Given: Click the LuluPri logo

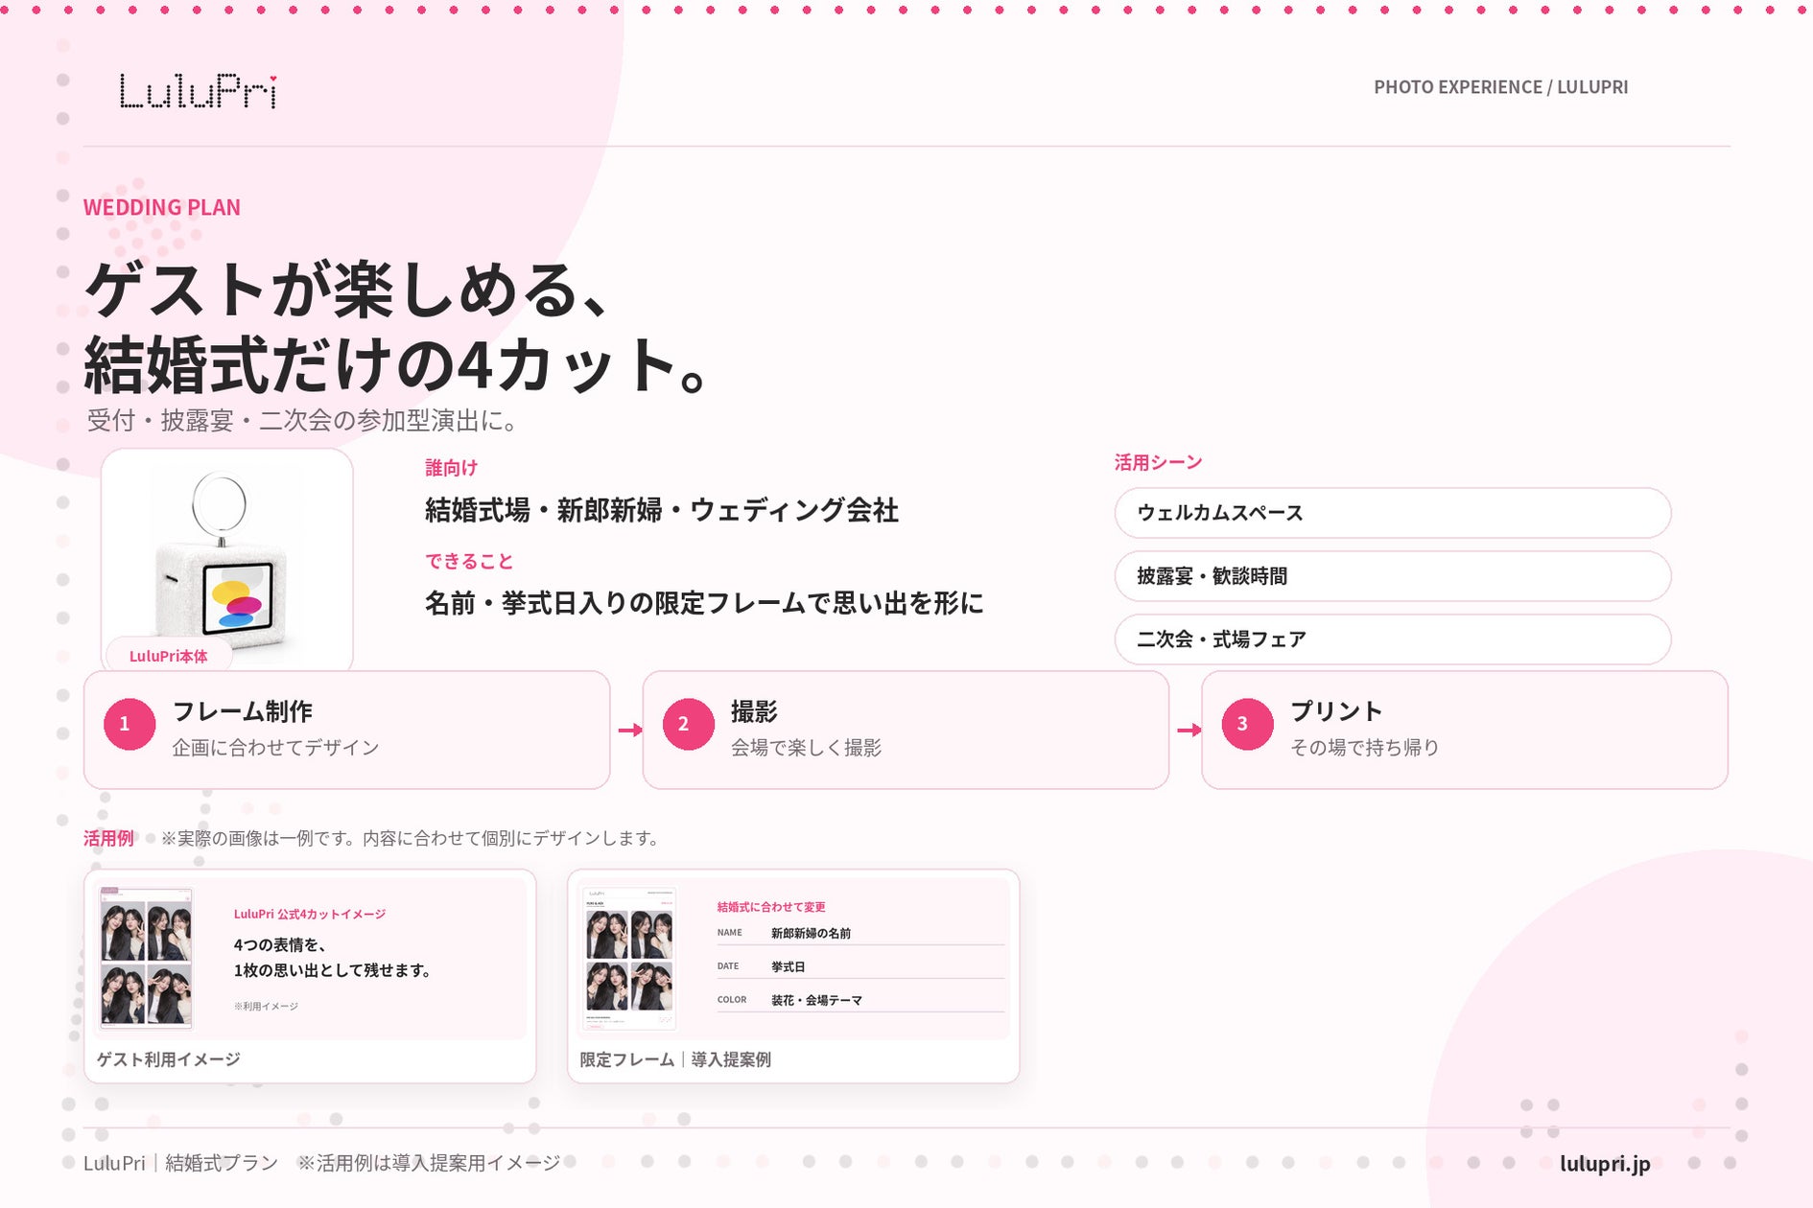Looking at the screenshot, I should [199, 92].
